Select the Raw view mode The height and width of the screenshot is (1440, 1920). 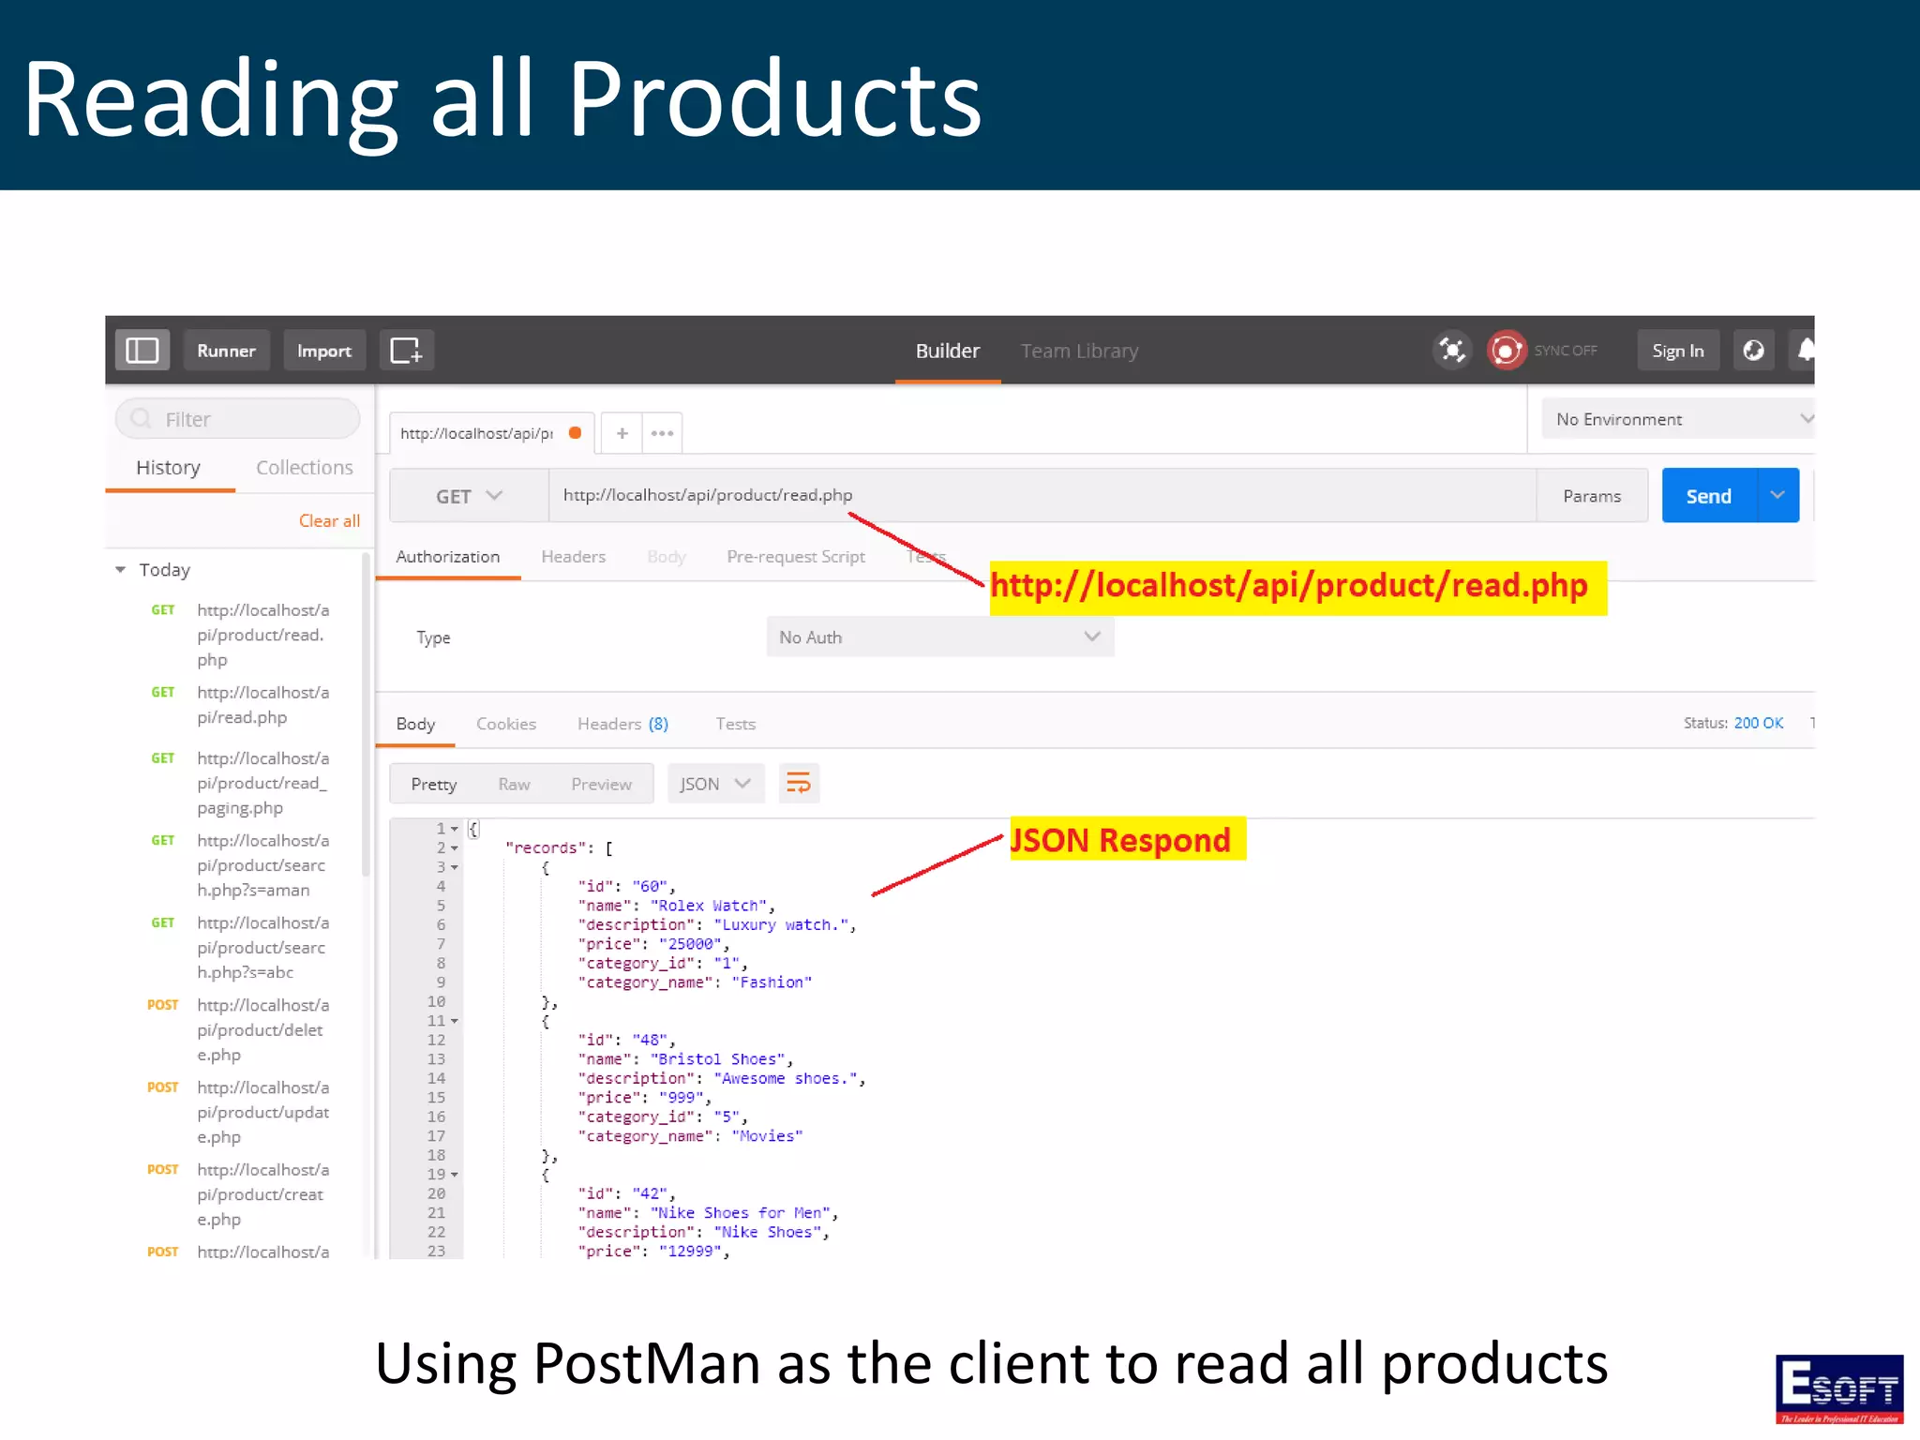514,784
